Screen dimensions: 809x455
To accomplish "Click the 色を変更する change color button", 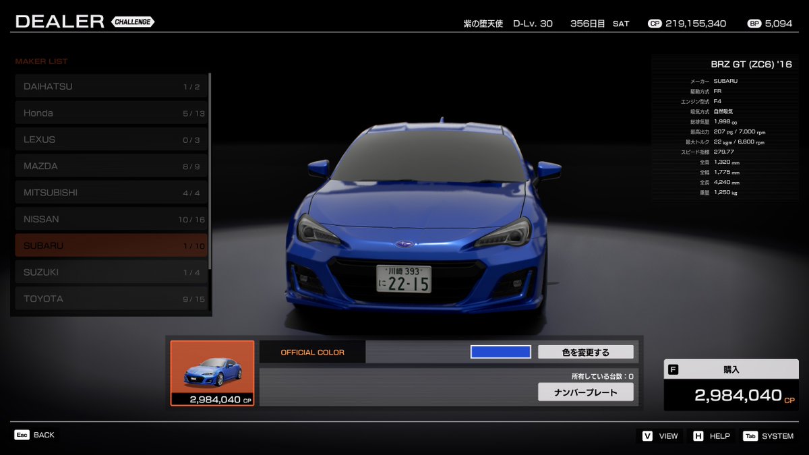I will tap(585, 351).
